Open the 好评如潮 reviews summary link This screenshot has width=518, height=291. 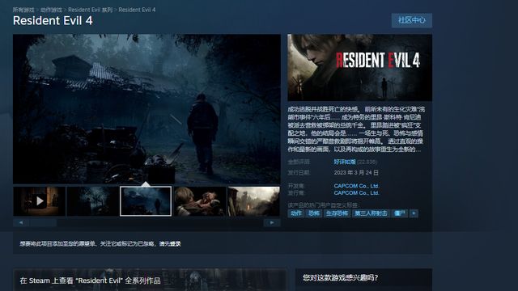pos(345,162)
